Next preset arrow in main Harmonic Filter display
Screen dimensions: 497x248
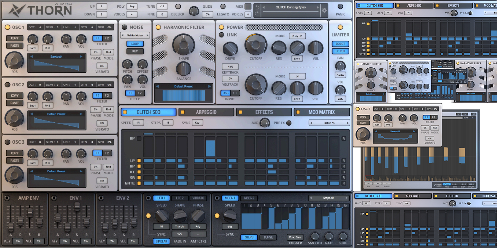point(210,86)
